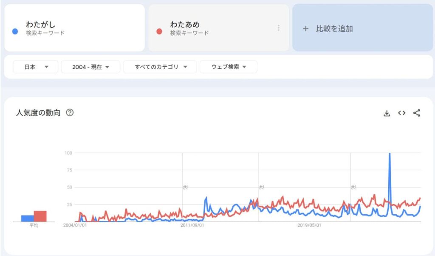Open the ウェブ検索 search type dropdown

pos(228,67)
